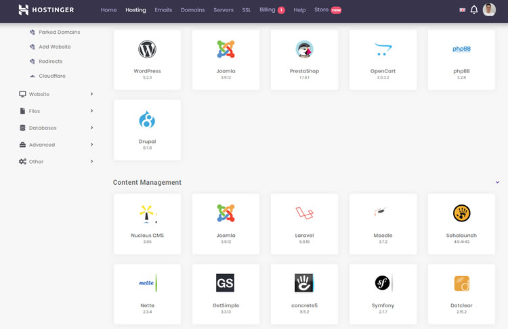Viewport: 508px width, 329px height.
Task: Choose the OpenCart cart icon
Action: click(383, 49)
